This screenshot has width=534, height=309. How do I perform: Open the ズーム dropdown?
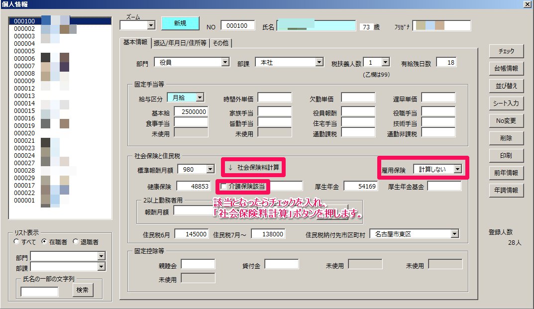click(x=151, y=25)
